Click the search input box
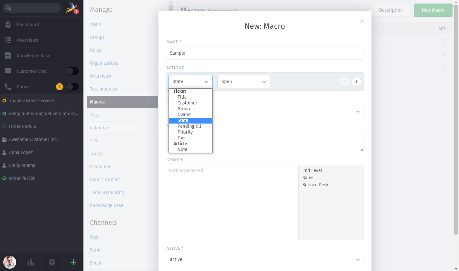Screen dimensions: 459x271 click(32, 8)
